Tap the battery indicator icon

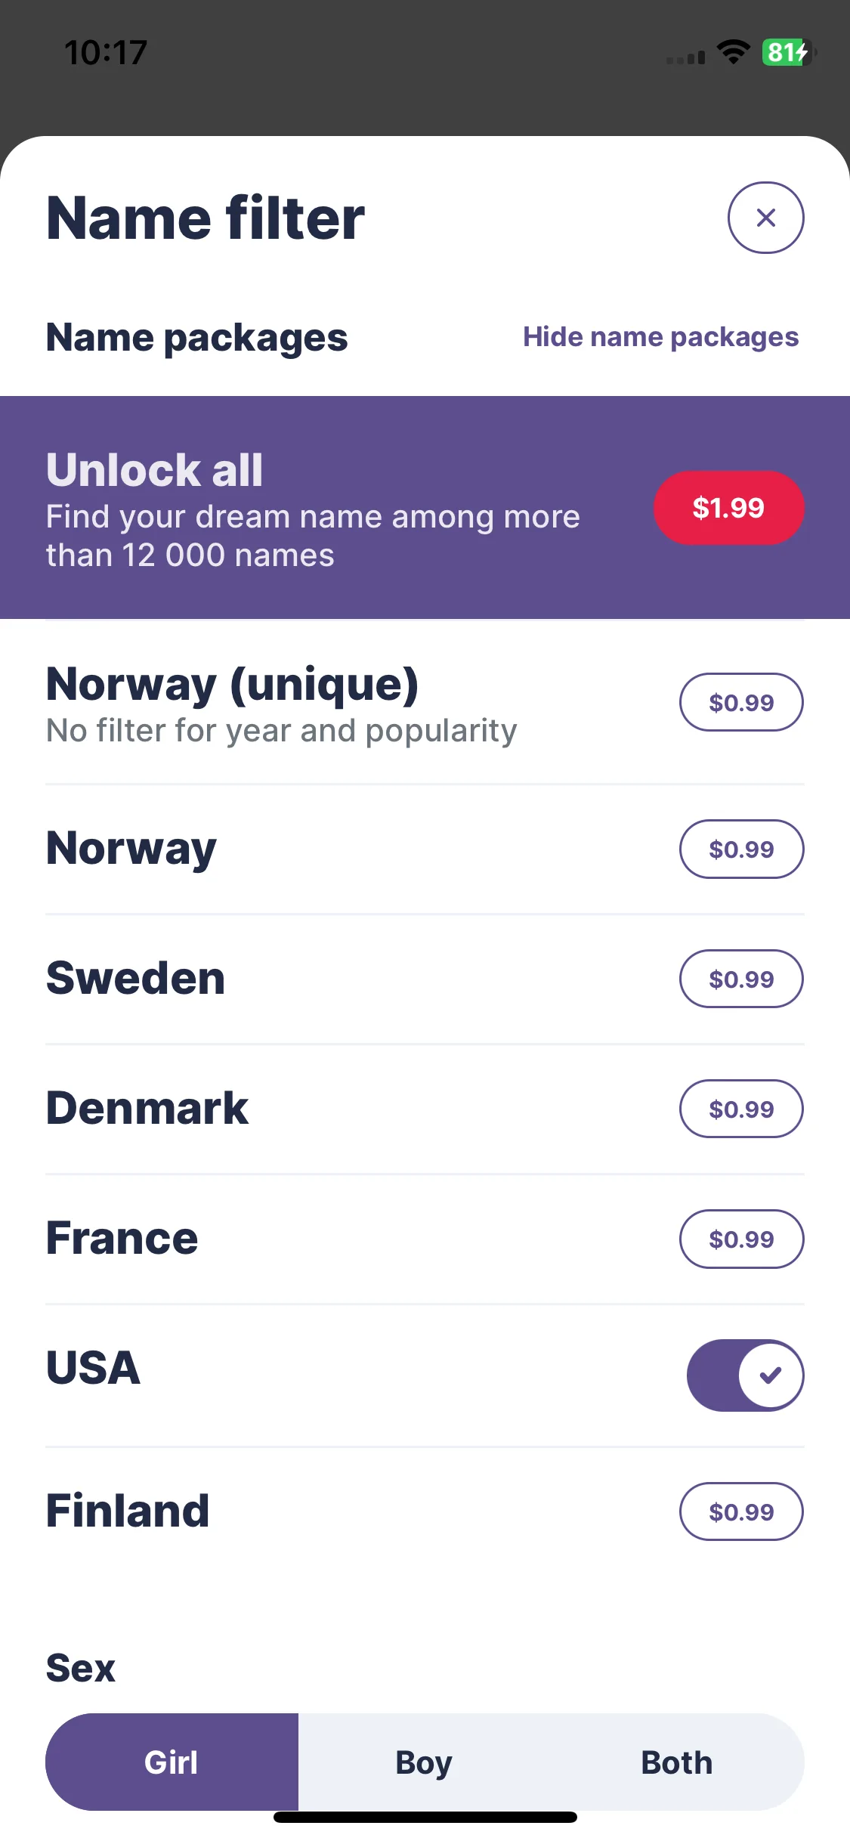[789, 52]
